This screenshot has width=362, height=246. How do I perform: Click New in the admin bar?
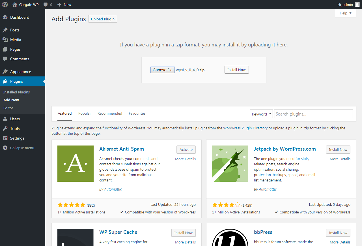tap(67, 5)
